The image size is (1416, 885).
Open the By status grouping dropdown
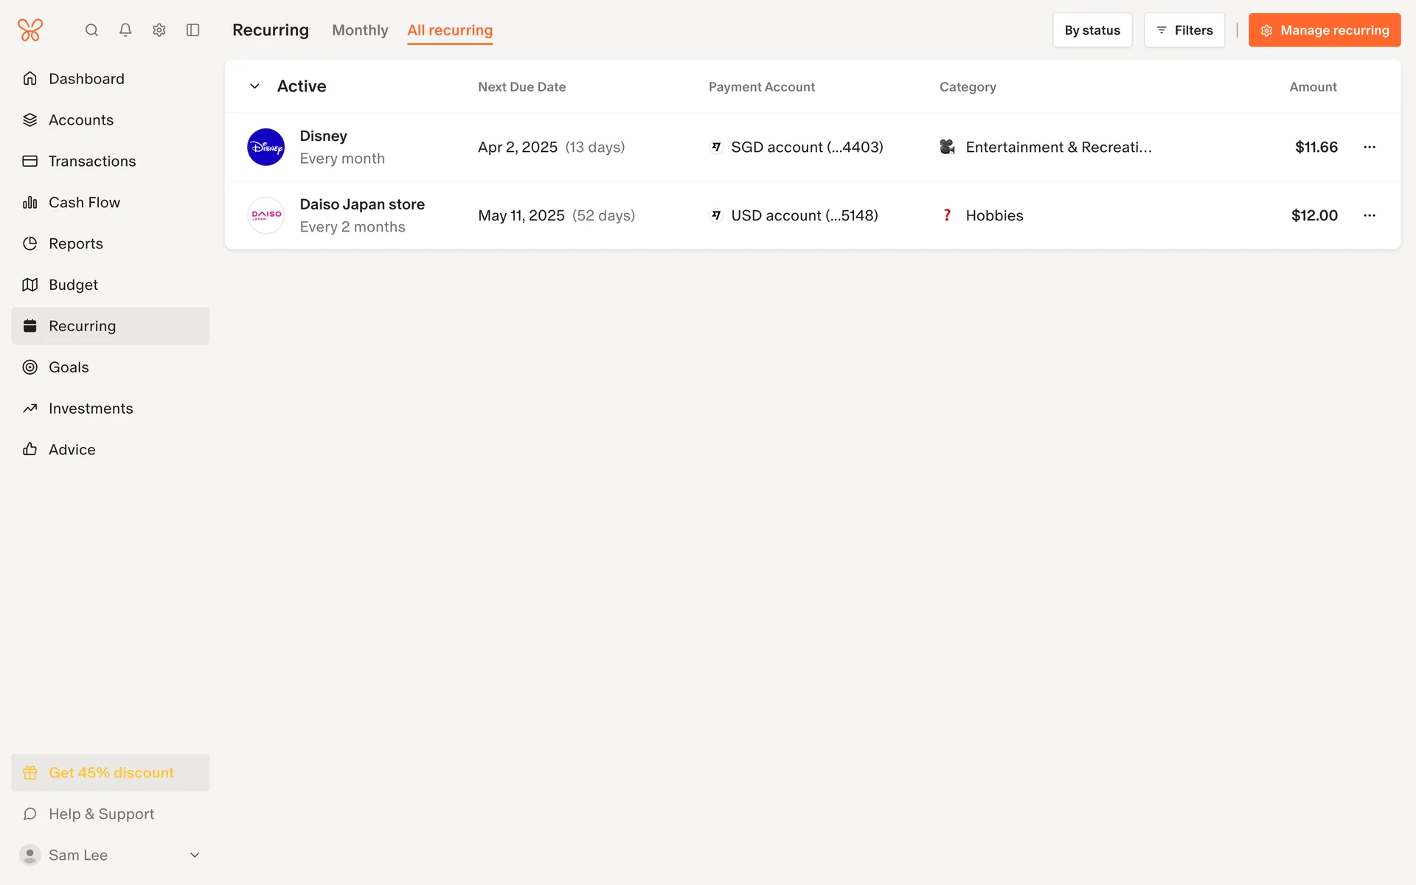(x=1091, y=30)
